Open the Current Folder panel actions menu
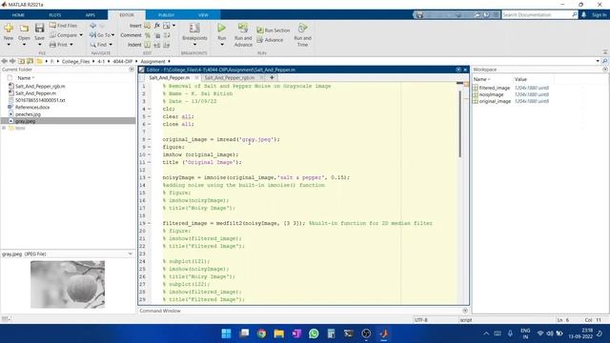 click(x=132, y=70)
